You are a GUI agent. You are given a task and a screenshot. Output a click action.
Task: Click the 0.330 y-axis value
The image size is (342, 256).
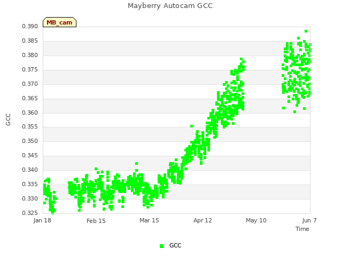coord(30,198)
